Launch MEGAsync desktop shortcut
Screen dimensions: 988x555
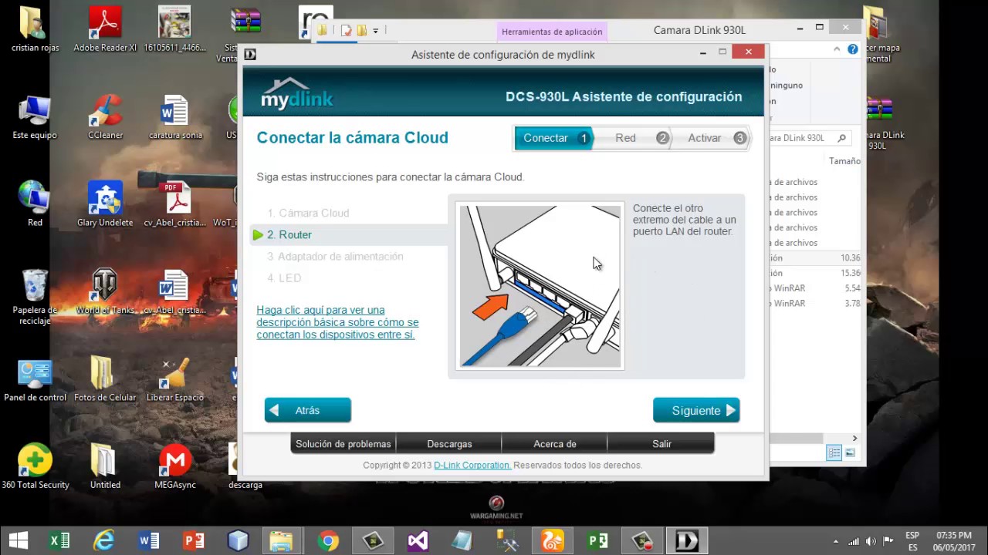click(175, 466)
